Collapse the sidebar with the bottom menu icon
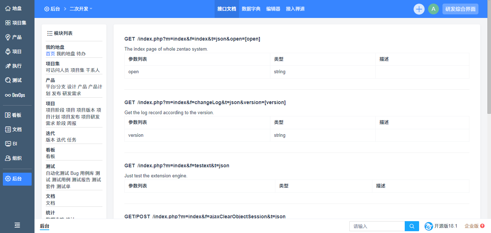 [17, 225]
